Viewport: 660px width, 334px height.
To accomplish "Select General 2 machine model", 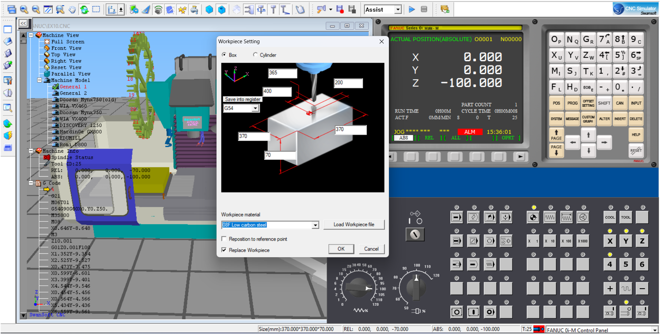I will pos(73,93).
